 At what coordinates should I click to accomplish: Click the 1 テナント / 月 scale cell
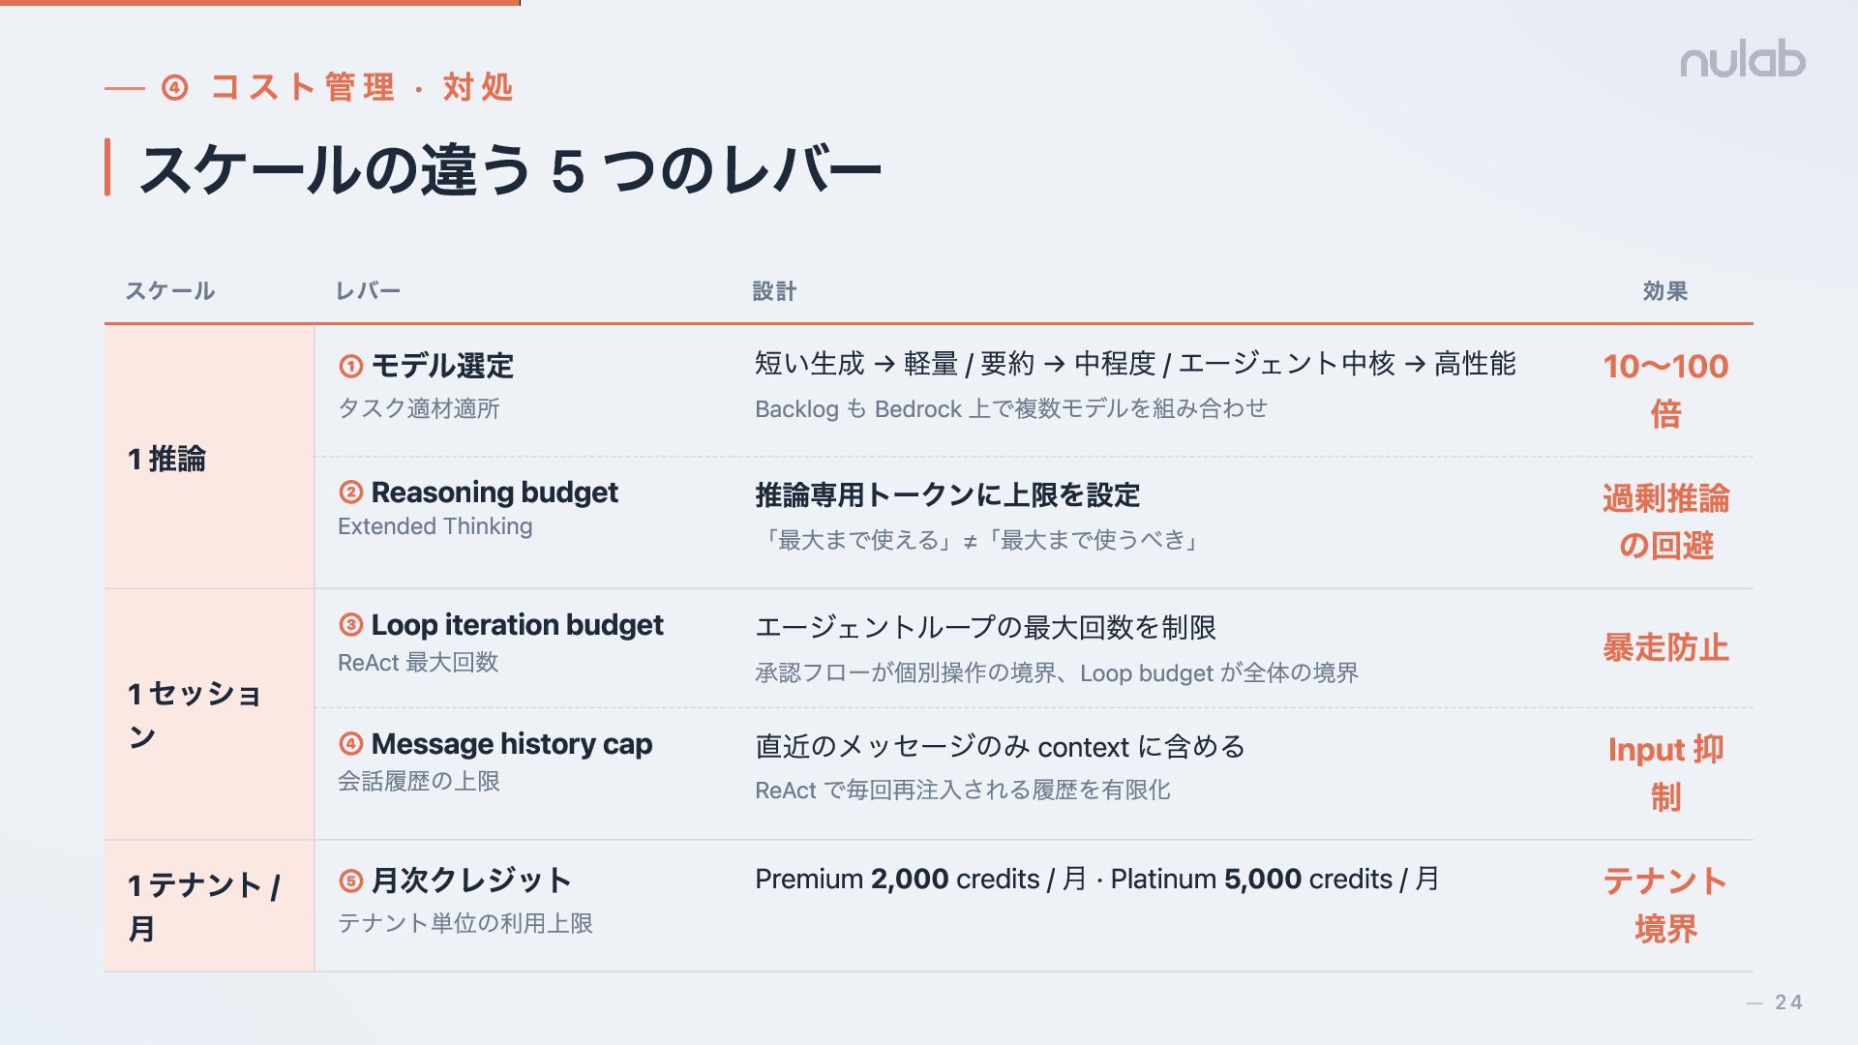point(203,907)
